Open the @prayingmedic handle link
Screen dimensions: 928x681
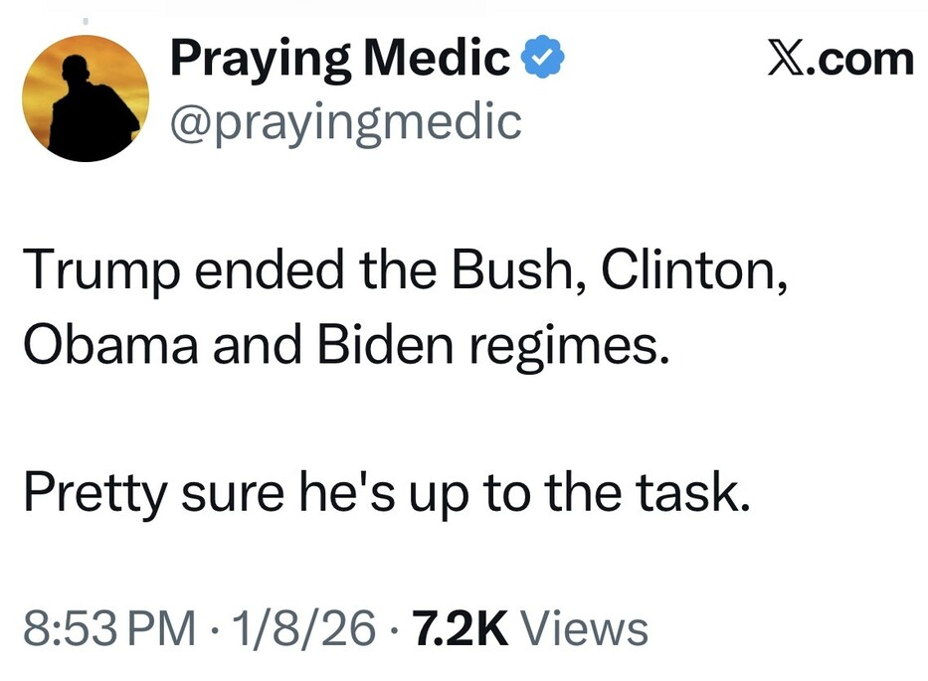345,122
